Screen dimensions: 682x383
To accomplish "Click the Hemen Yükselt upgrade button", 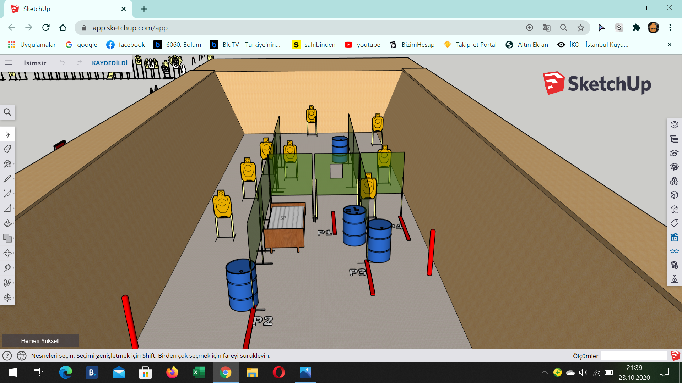I will pos(40,341).
